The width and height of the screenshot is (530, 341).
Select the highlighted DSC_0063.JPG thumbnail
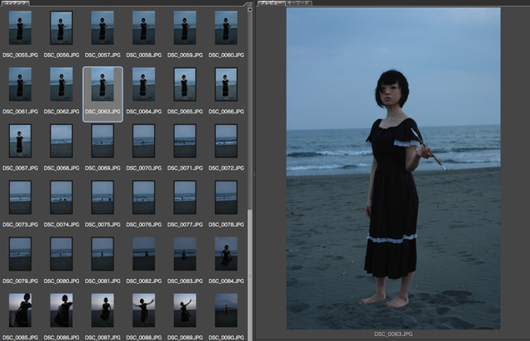102,84
